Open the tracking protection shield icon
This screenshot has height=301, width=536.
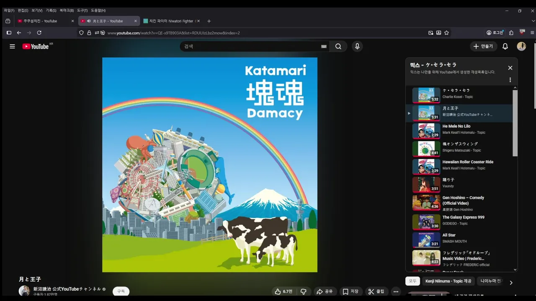coord(81,33)
